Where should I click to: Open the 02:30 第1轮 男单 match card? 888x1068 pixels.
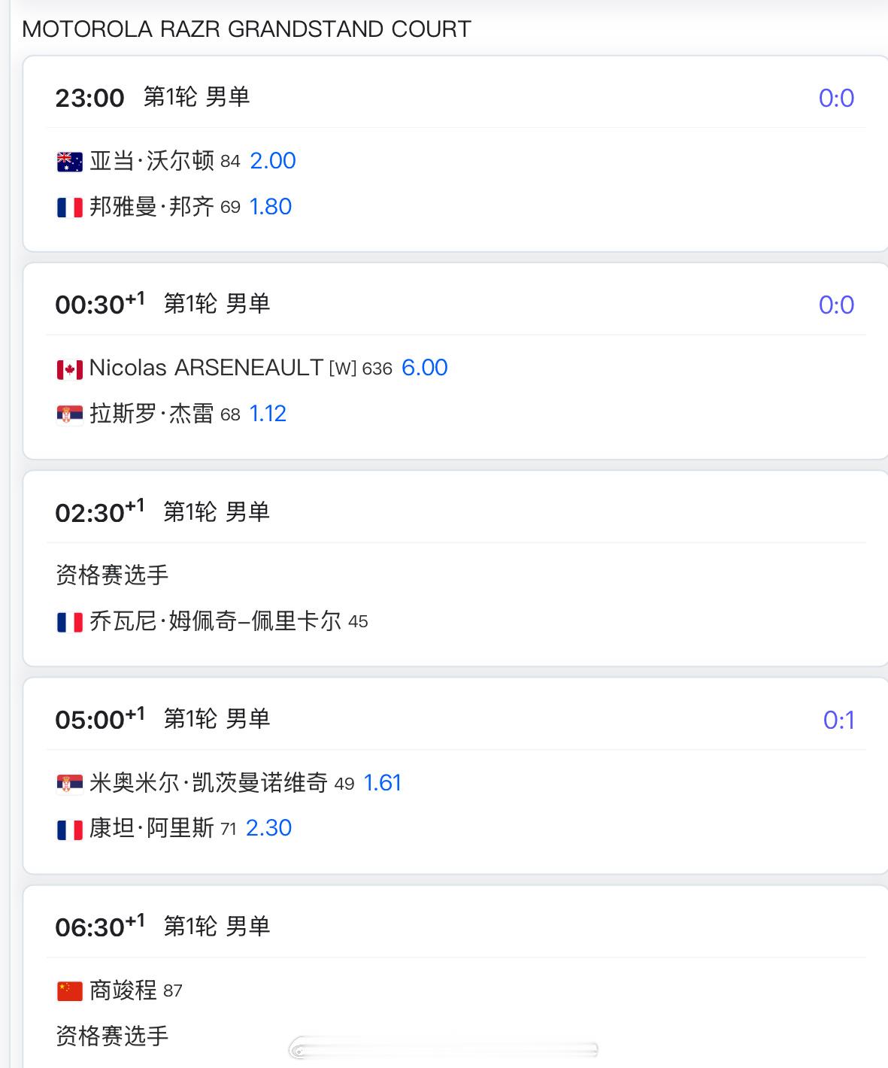(456, 569)
